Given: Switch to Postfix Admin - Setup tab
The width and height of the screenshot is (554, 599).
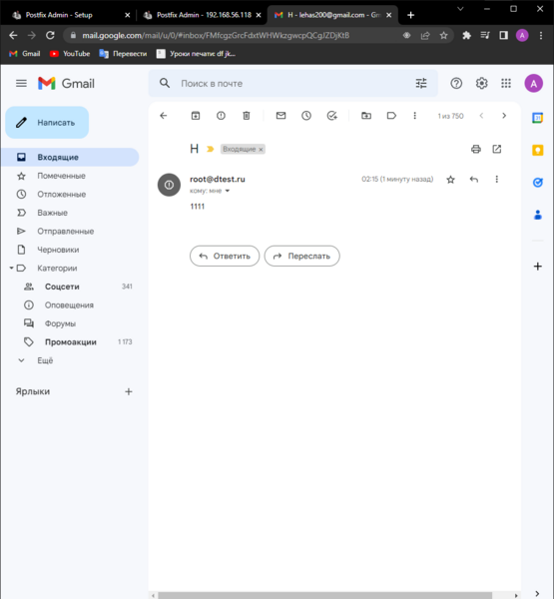Looking at the screenshot, I should coord(71,15).
